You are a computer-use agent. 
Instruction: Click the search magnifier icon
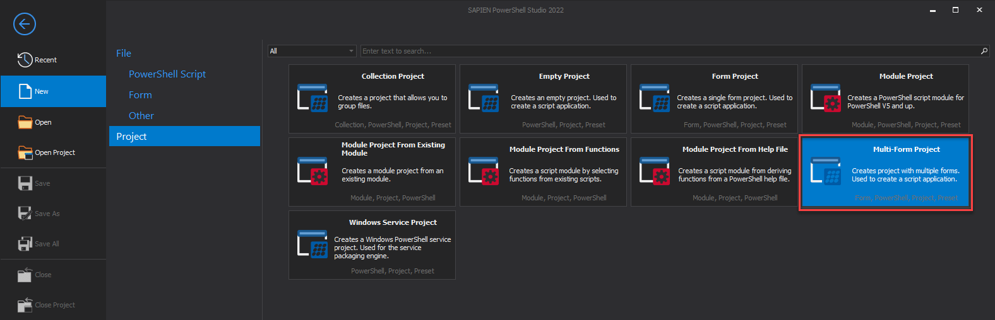tap(984, 51)
